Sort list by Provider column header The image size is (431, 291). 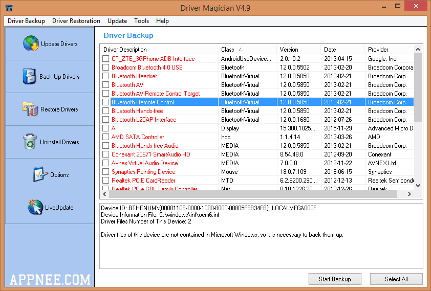(389, 50)
